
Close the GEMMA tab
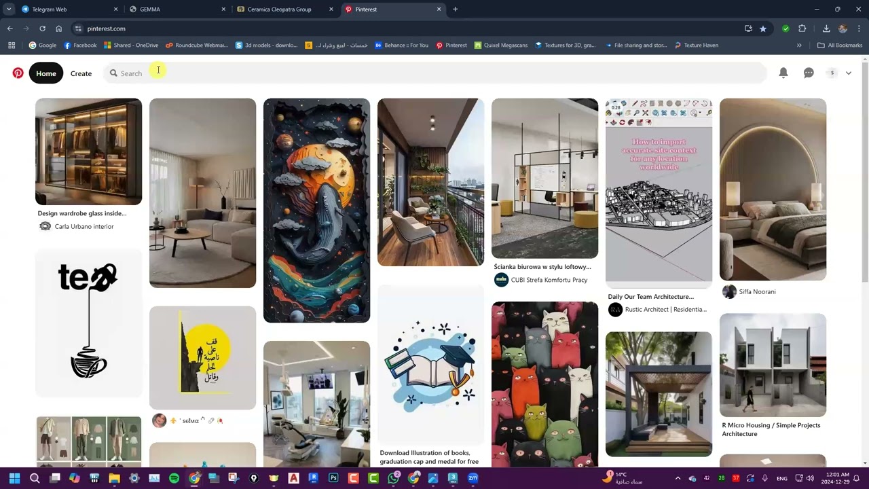[223, 10]
